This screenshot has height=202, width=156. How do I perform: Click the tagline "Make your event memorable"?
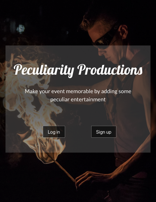tap(59, 92)
